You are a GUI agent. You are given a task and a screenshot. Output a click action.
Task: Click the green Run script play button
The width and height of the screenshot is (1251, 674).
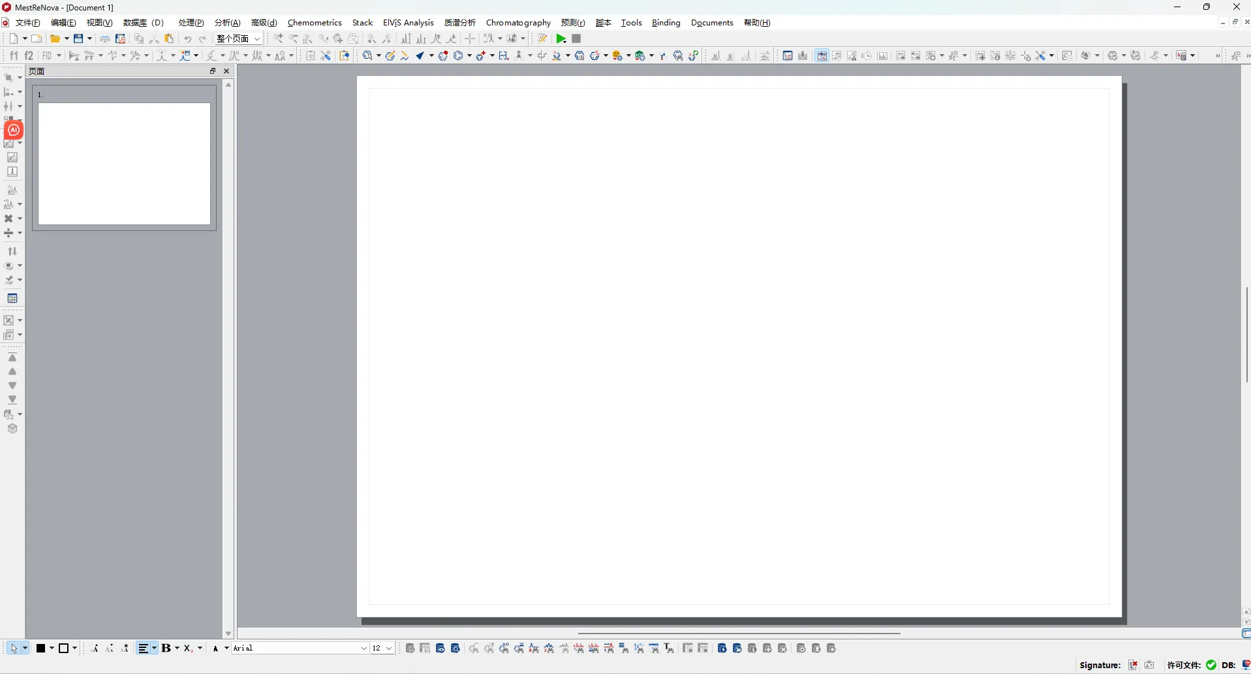tap(561, 39)
